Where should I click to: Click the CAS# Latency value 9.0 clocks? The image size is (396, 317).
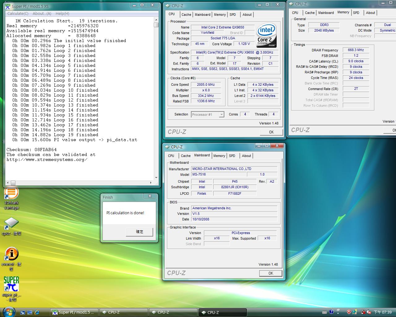356,61
